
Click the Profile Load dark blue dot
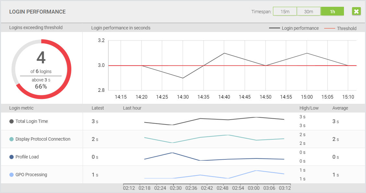pos(12,157)
